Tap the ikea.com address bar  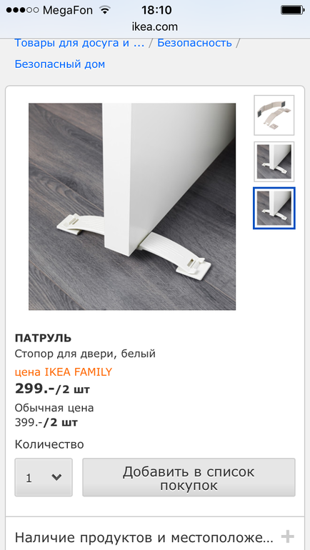tap(155, 26)
